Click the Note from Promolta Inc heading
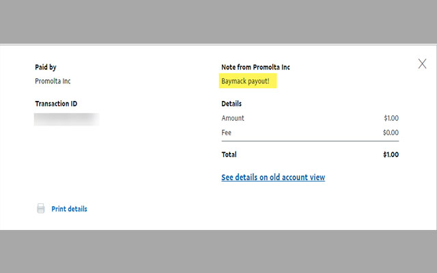Viewport: 437px width, 273px height. coord(255,67)
